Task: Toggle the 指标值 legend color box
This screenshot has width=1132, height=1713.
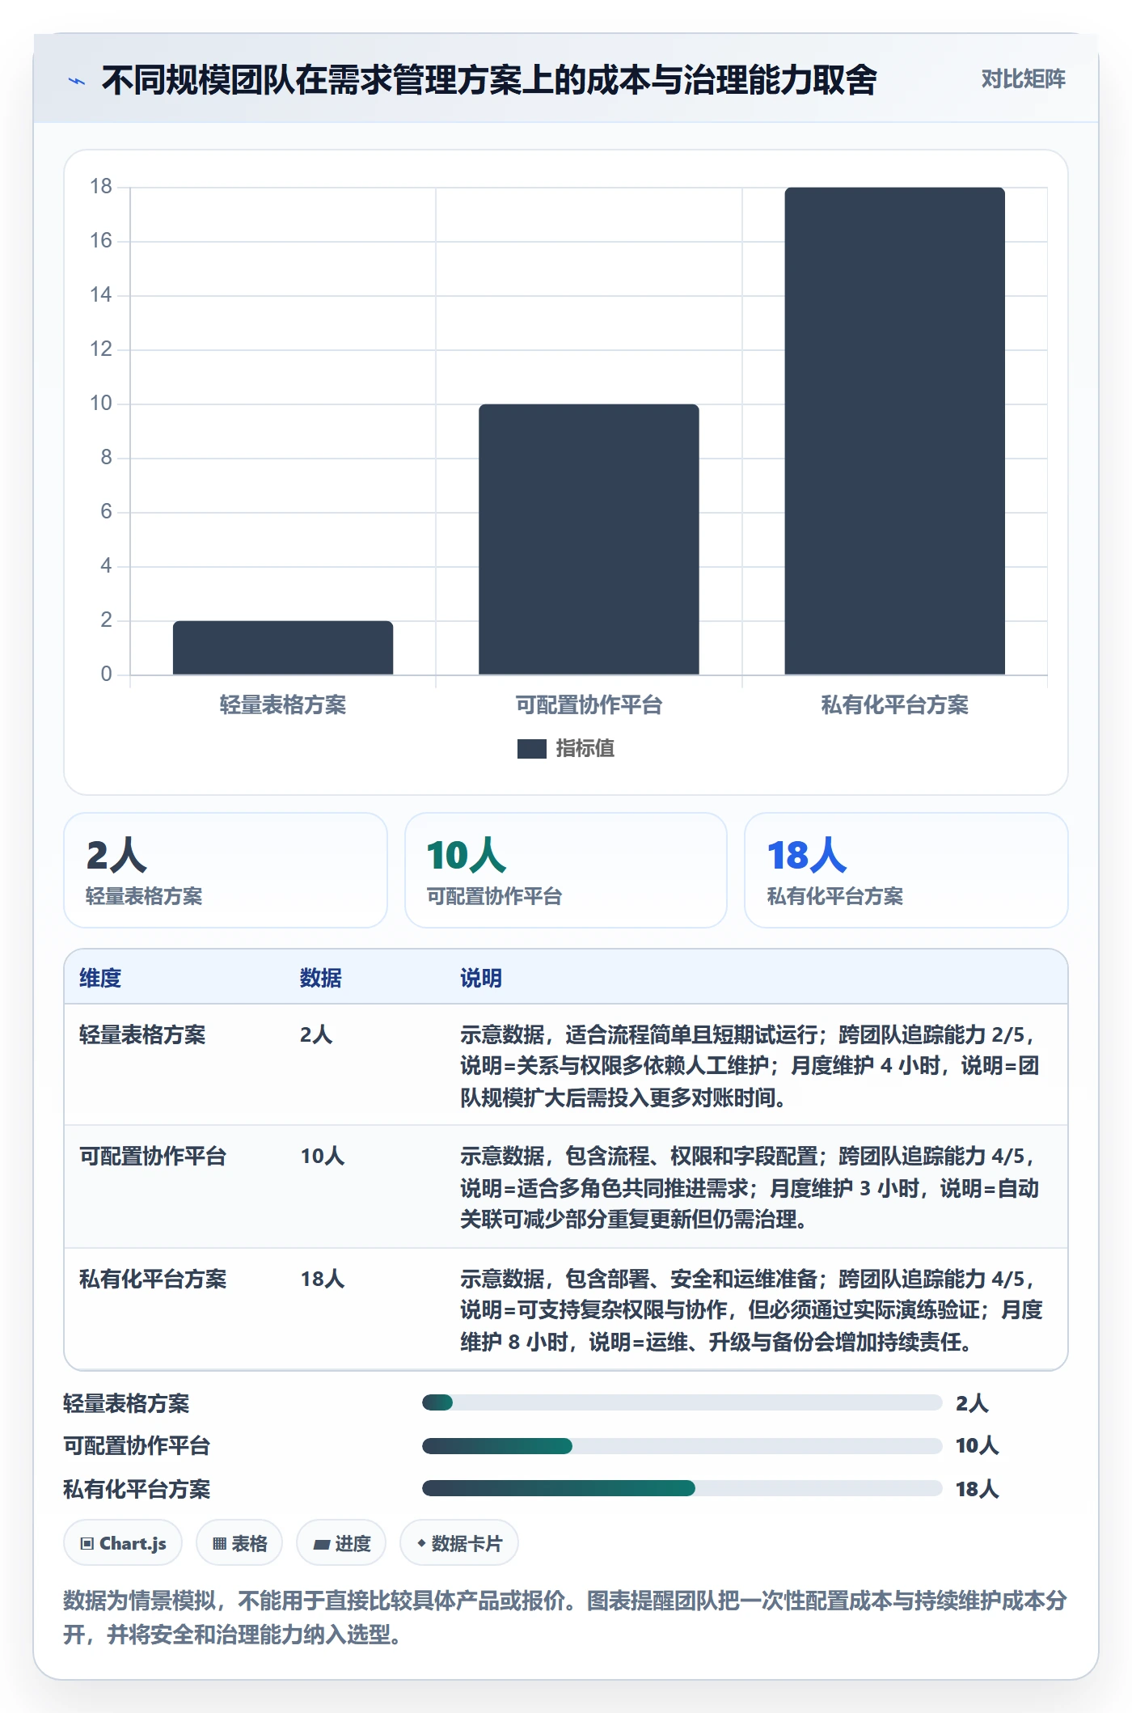Action: (x=532, y=749)
